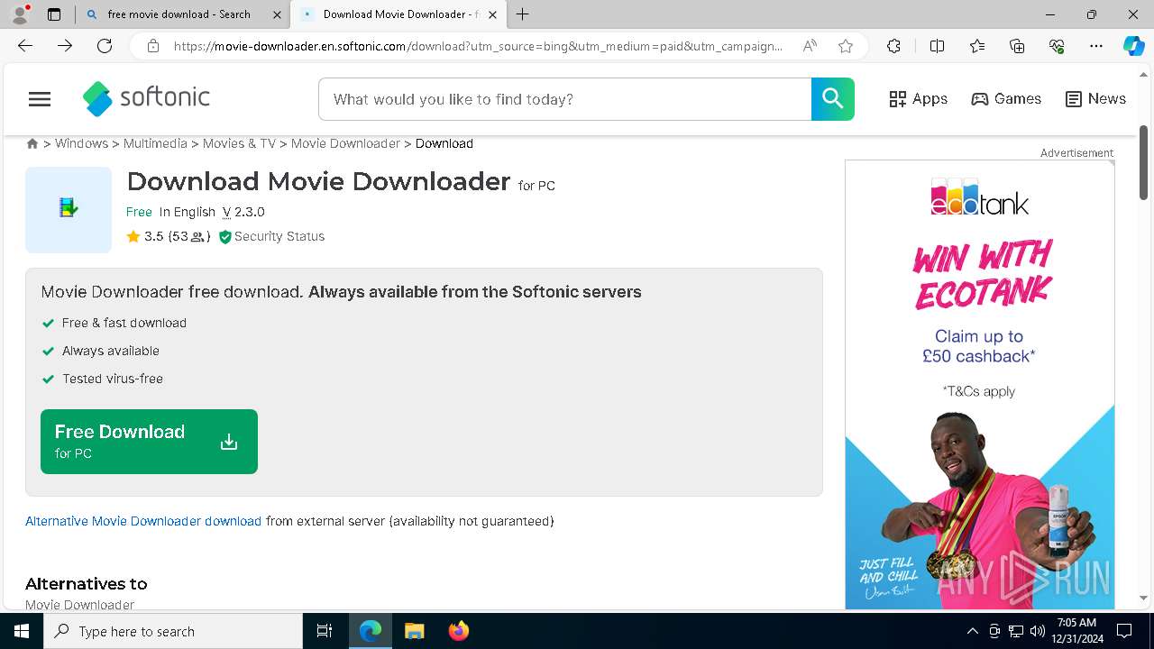Click the 'In English' language label
The height and width of the screenshot is (649, 1154).
click(x=188, y=212)
